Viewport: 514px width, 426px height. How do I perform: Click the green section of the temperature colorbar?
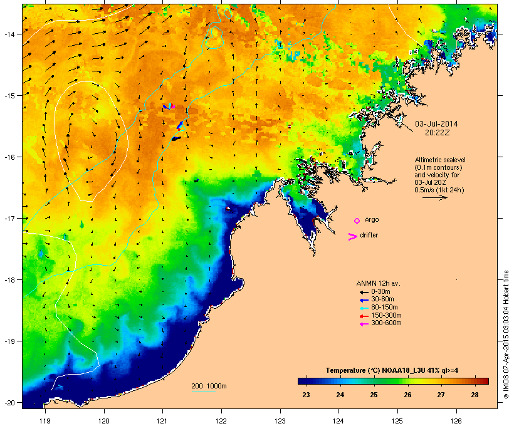(390, 381)
